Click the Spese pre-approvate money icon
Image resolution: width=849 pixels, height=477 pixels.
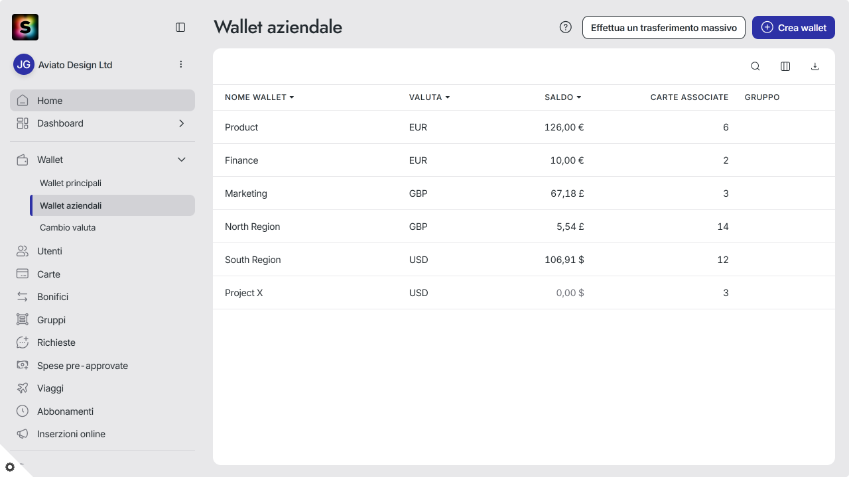(x=23, y=366)
